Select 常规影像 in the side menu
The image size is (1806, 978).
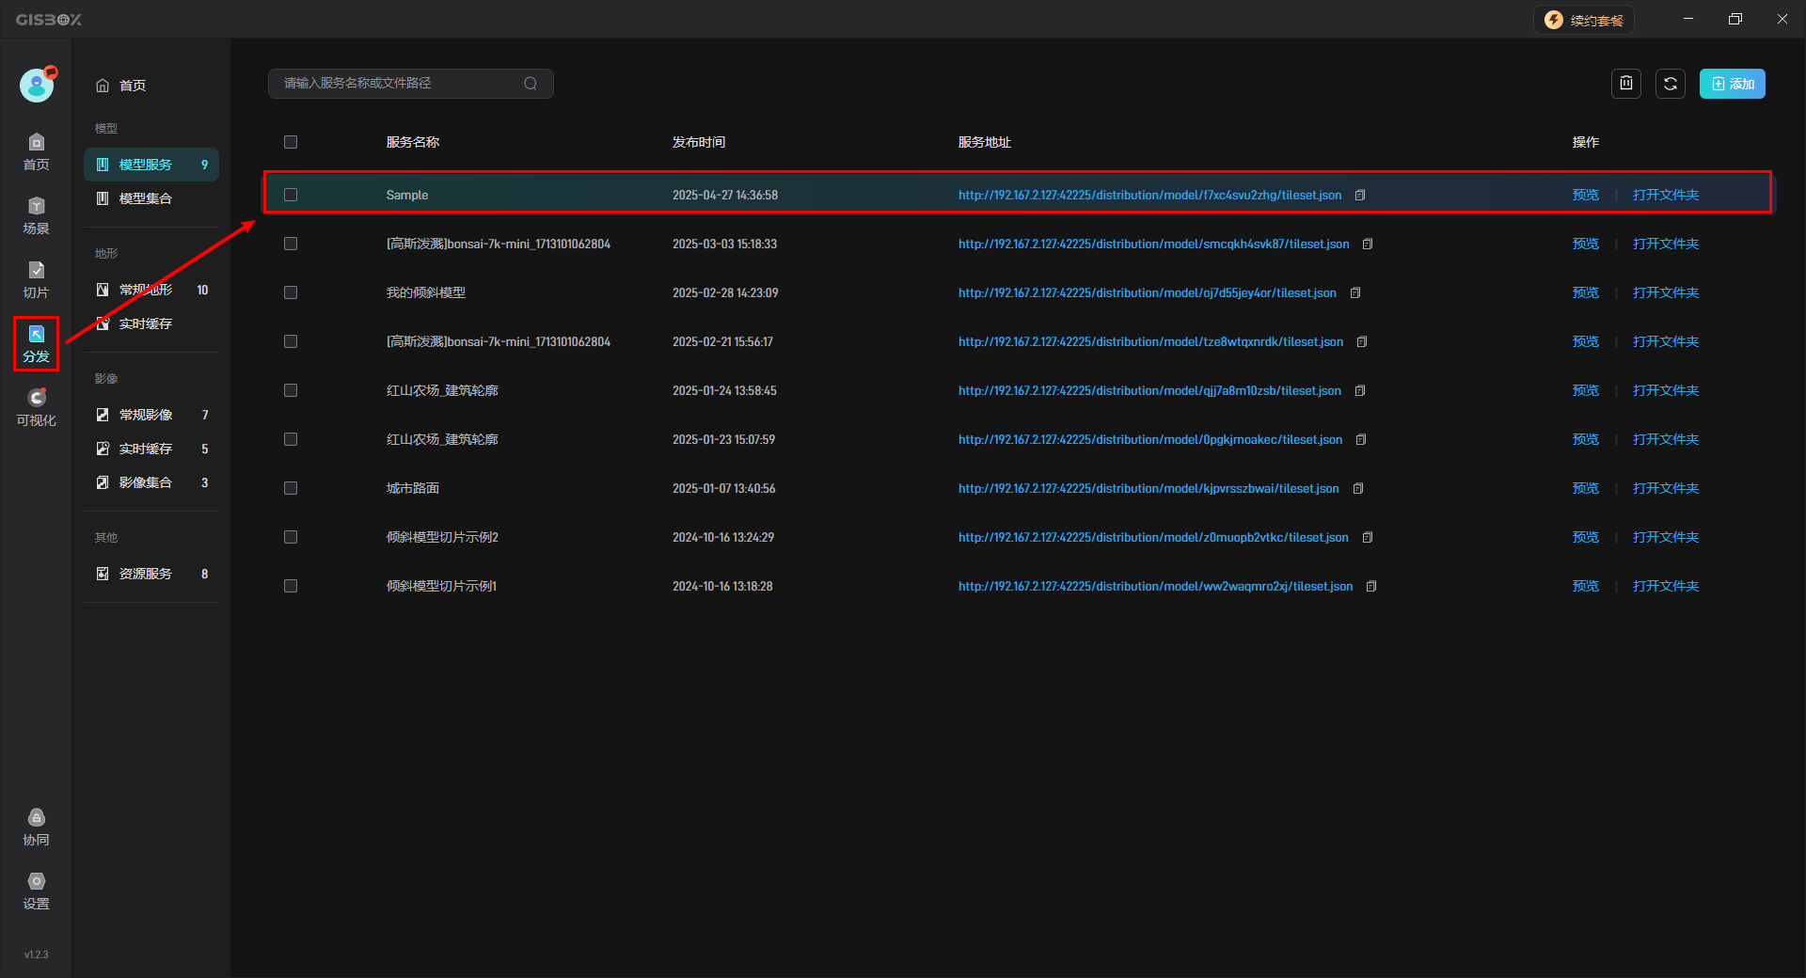pos(150,415)
